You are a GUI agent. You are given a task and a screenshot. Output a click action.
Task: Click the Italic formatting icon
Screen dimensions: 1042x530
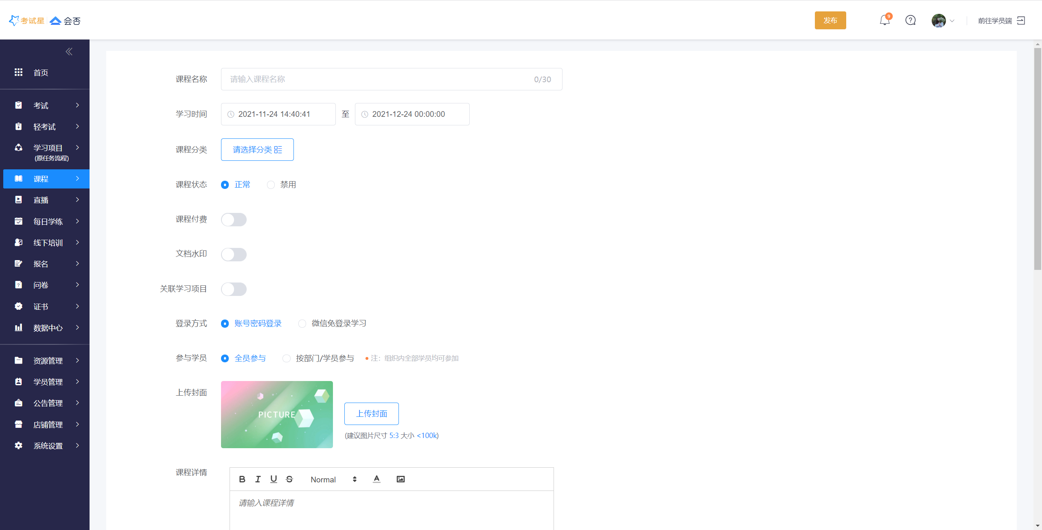(x=258, y=479)
